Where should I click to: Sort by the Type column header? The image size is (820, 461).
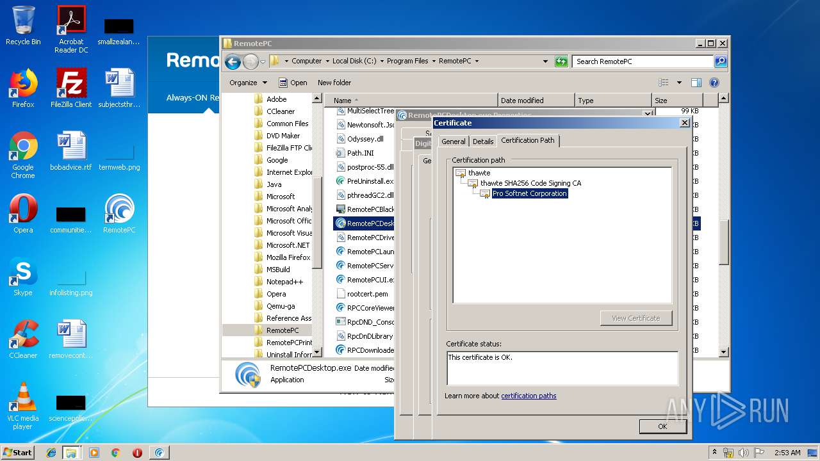point(613,101)
